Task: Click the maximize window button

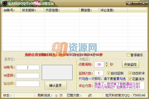Action: [136, 3]
